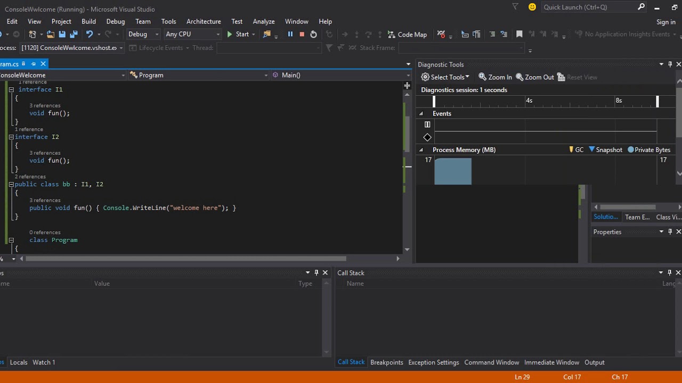Collapse the interface I1 code block
Viewport: 682px width, 383px height.
click(11, 89)
